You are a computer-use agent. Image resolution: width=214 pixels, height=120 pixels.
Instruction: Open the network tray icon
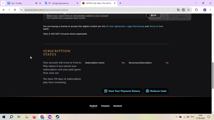tap(184, 117)
